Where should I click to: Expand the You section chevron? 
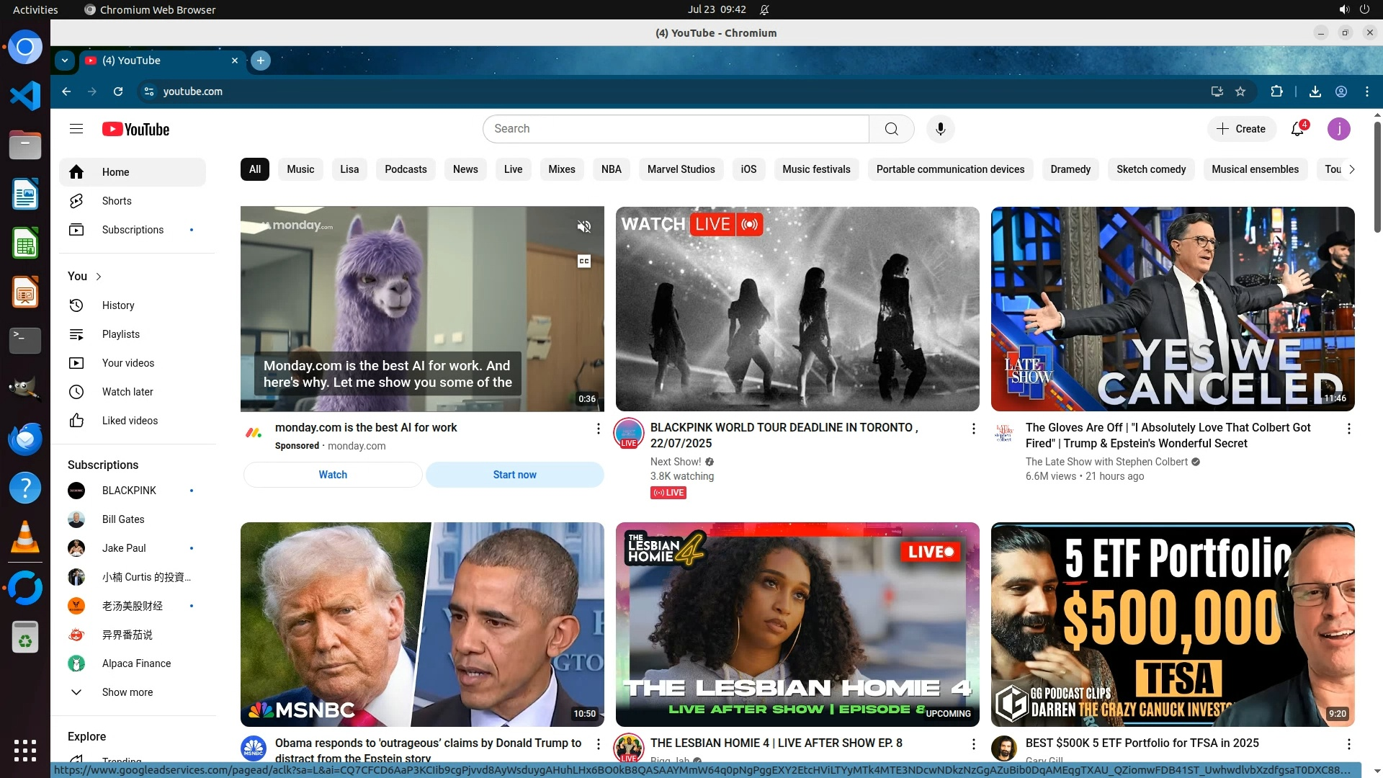click(x=99, y=277)
